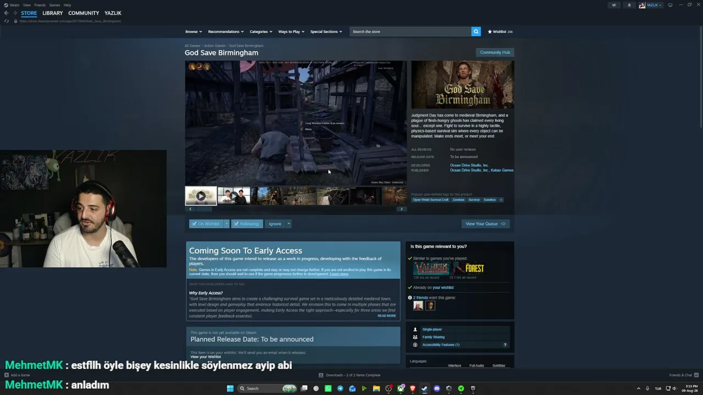Open the Special Sections dropdown
Screen dimensions: 703x395
tap(326, 32)
